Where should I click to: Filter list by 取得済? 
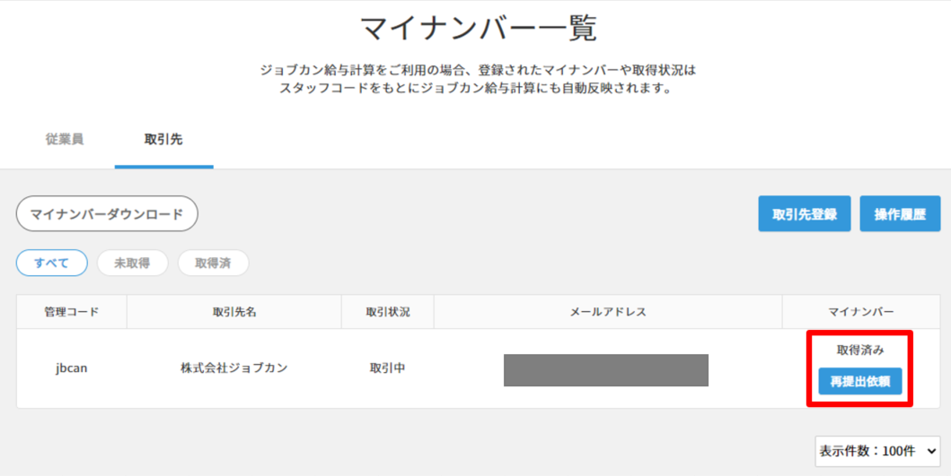click(x=213, y=263)
